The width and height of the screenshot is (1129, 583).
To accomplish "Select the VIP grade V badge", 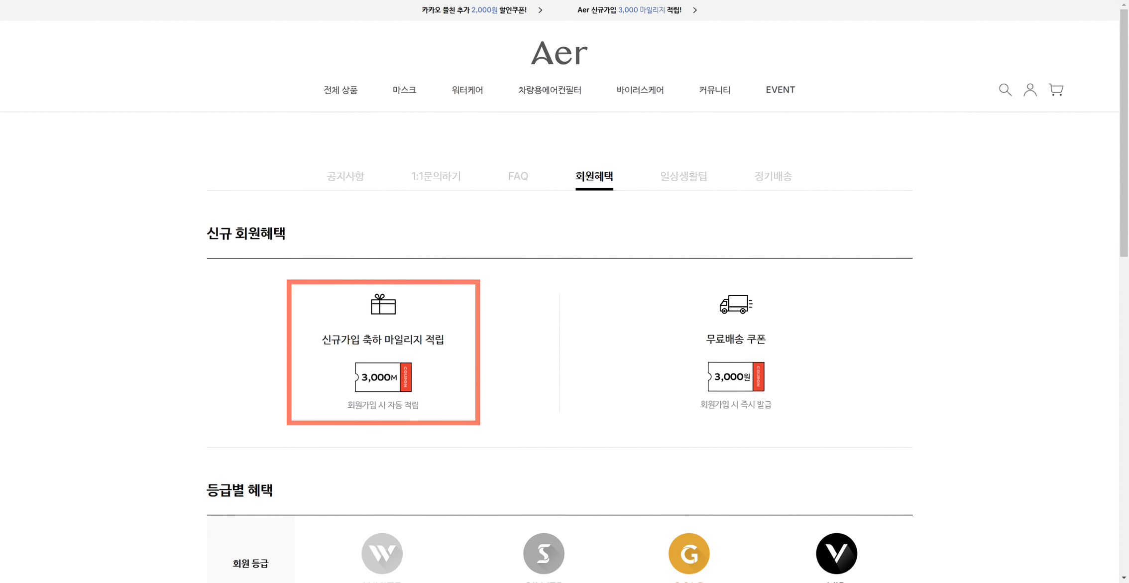I will (x=836, y=553).
